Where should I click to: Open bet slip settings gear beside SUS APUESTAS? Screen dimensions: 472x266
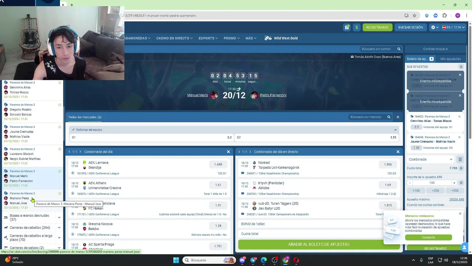(461, 67)
